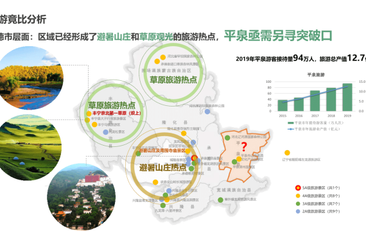Click the green dot beside 秦外镇龙潭旅游风景区
Viewport: 366px width, 231px height.
click(220, 200)
